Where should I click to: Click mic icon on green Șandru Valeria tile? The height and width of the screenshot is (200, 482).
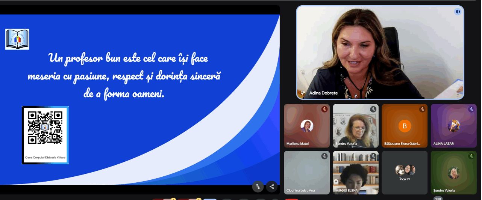click(x=471, y=156)
